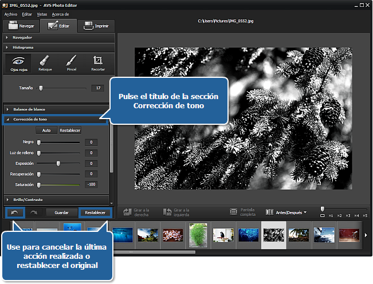
Task: Activate the Recortar crop tool
Action: 97,63
